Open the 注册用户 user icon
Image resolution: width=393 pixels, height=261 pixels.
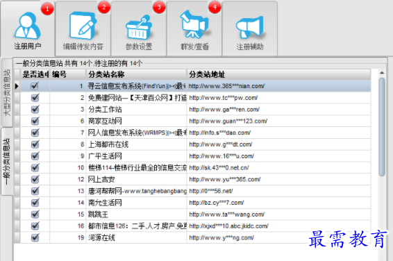click(x=28, y=26)
